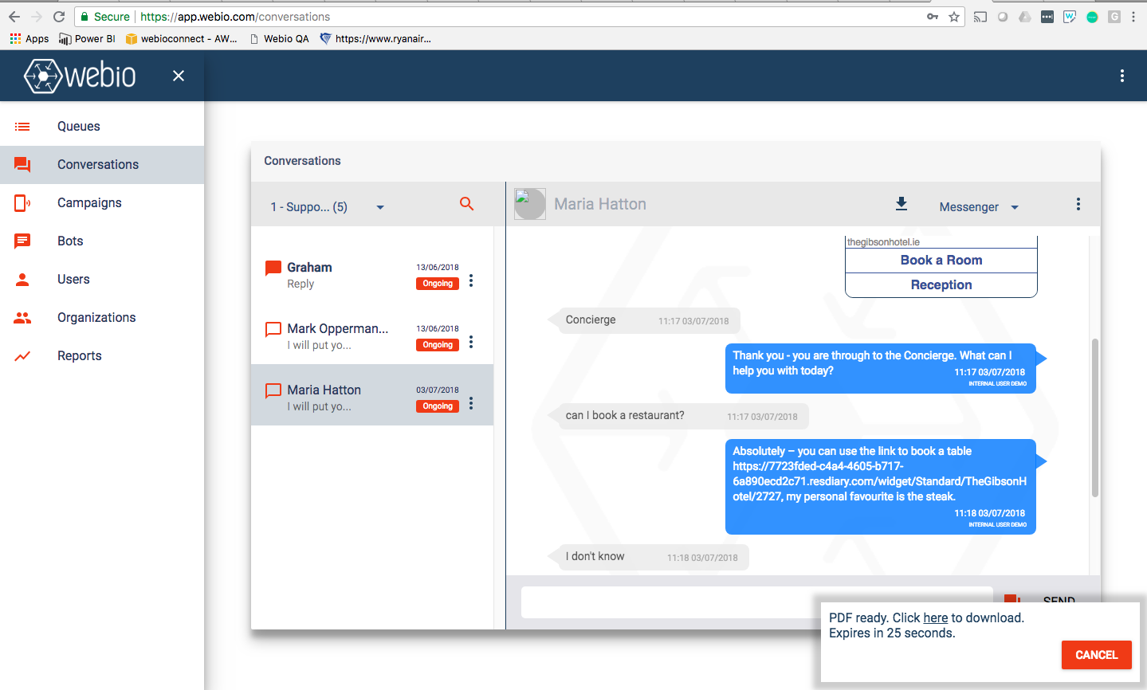
Task: Open Chrome's three-dot menu
Action: coord(1133,17)
